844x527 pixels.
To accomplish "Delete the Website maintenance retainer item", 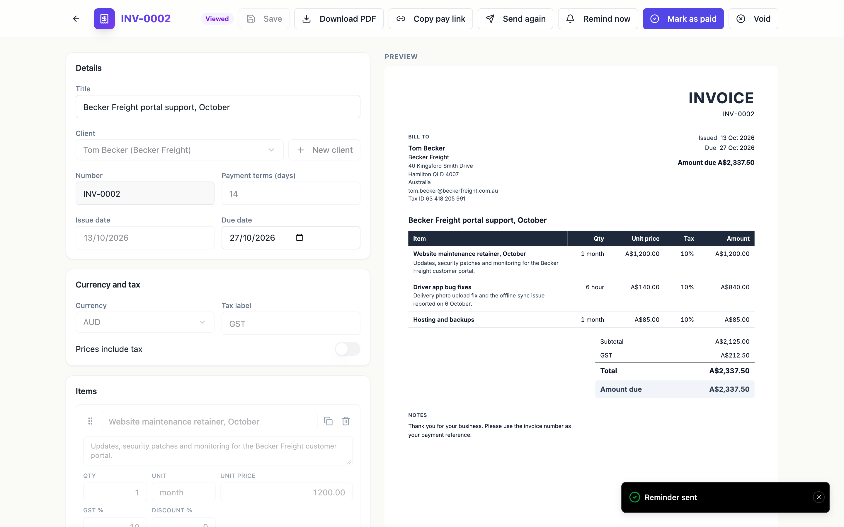I will [346, 421].
